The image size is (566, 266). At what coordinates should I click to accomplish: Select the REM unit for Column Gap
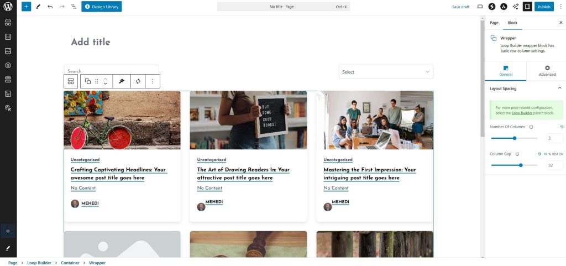[x=554, y=154]
